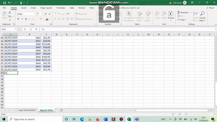Screen dimensions: 217x122
Task: Save the workbook from Quick Access toolbar
Action: [4, 3]
